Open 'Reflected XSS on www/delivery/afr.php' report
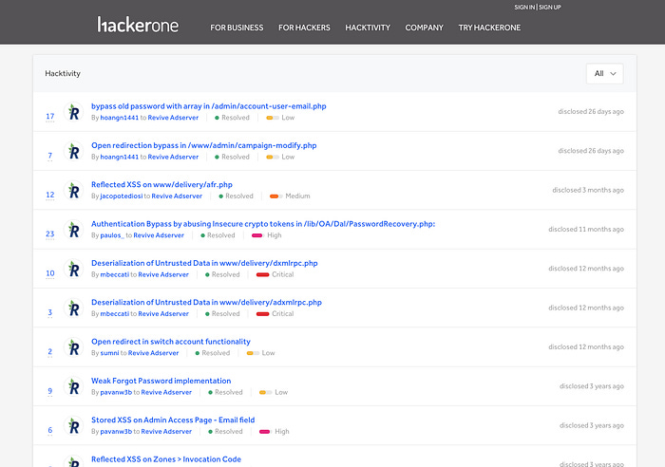 (x=162, y=184)
